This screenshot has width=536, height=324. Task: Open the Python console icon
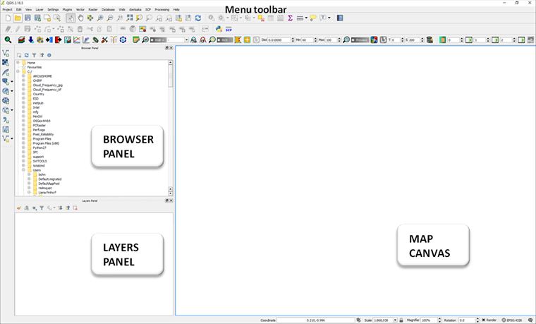click(219, 29)
